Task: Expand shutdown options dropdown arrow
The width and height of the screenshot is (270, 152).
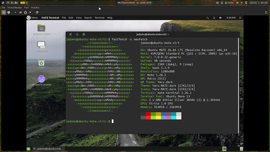Action: tap(30, 13)
